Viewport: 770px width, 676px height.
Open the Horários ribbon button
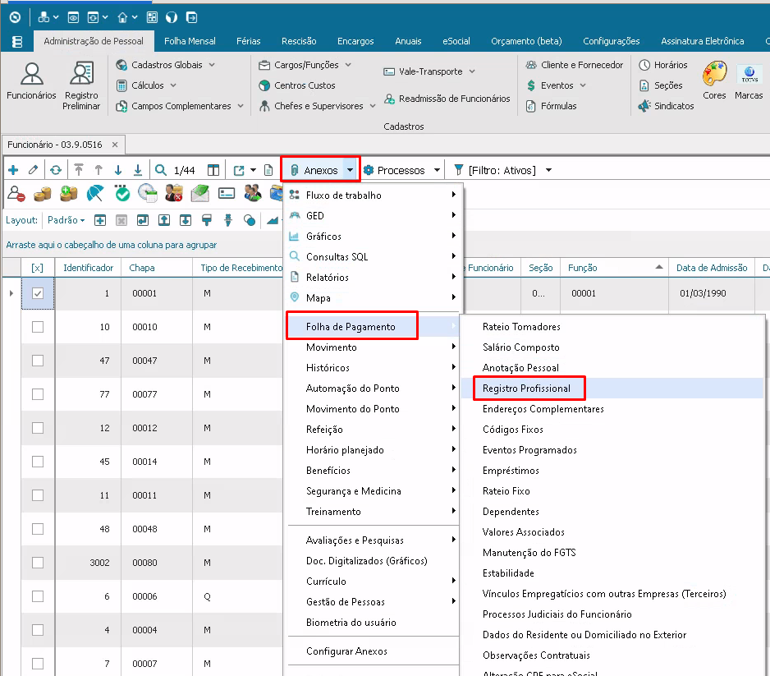click(x=663, y=65)
